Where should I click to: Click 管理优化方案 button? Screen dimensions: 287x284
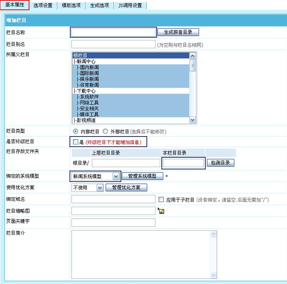point(126,188)
